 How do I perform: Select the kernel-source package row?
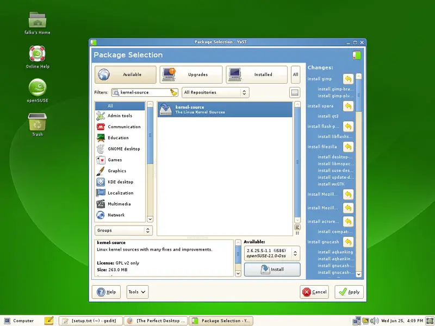pos(225,110)
